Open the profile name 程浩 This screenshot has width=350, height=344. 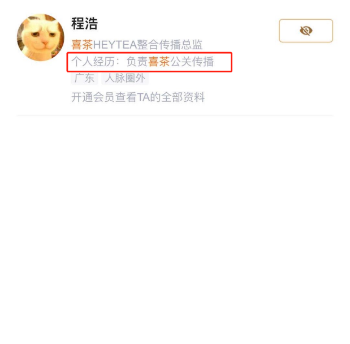[84, 23]
